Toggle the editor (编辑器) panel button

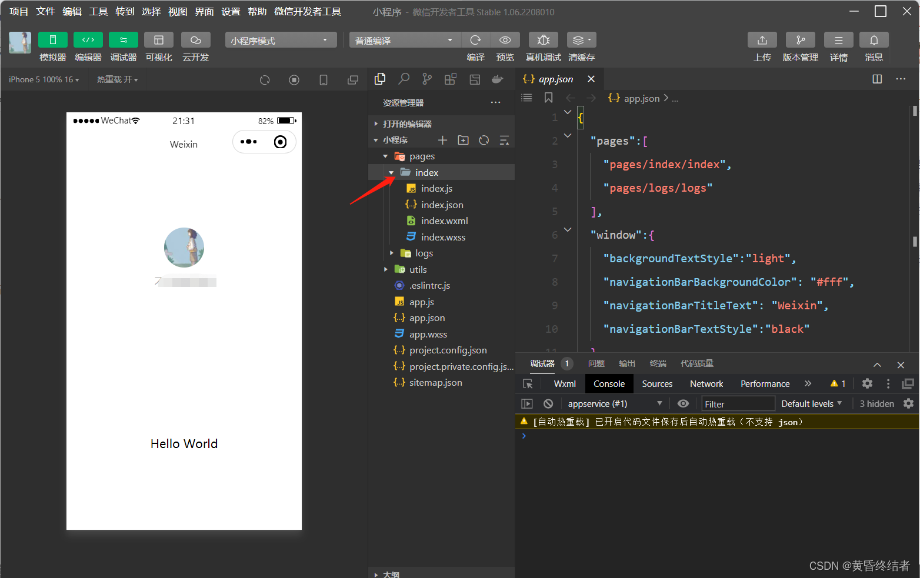click(88, 40)
